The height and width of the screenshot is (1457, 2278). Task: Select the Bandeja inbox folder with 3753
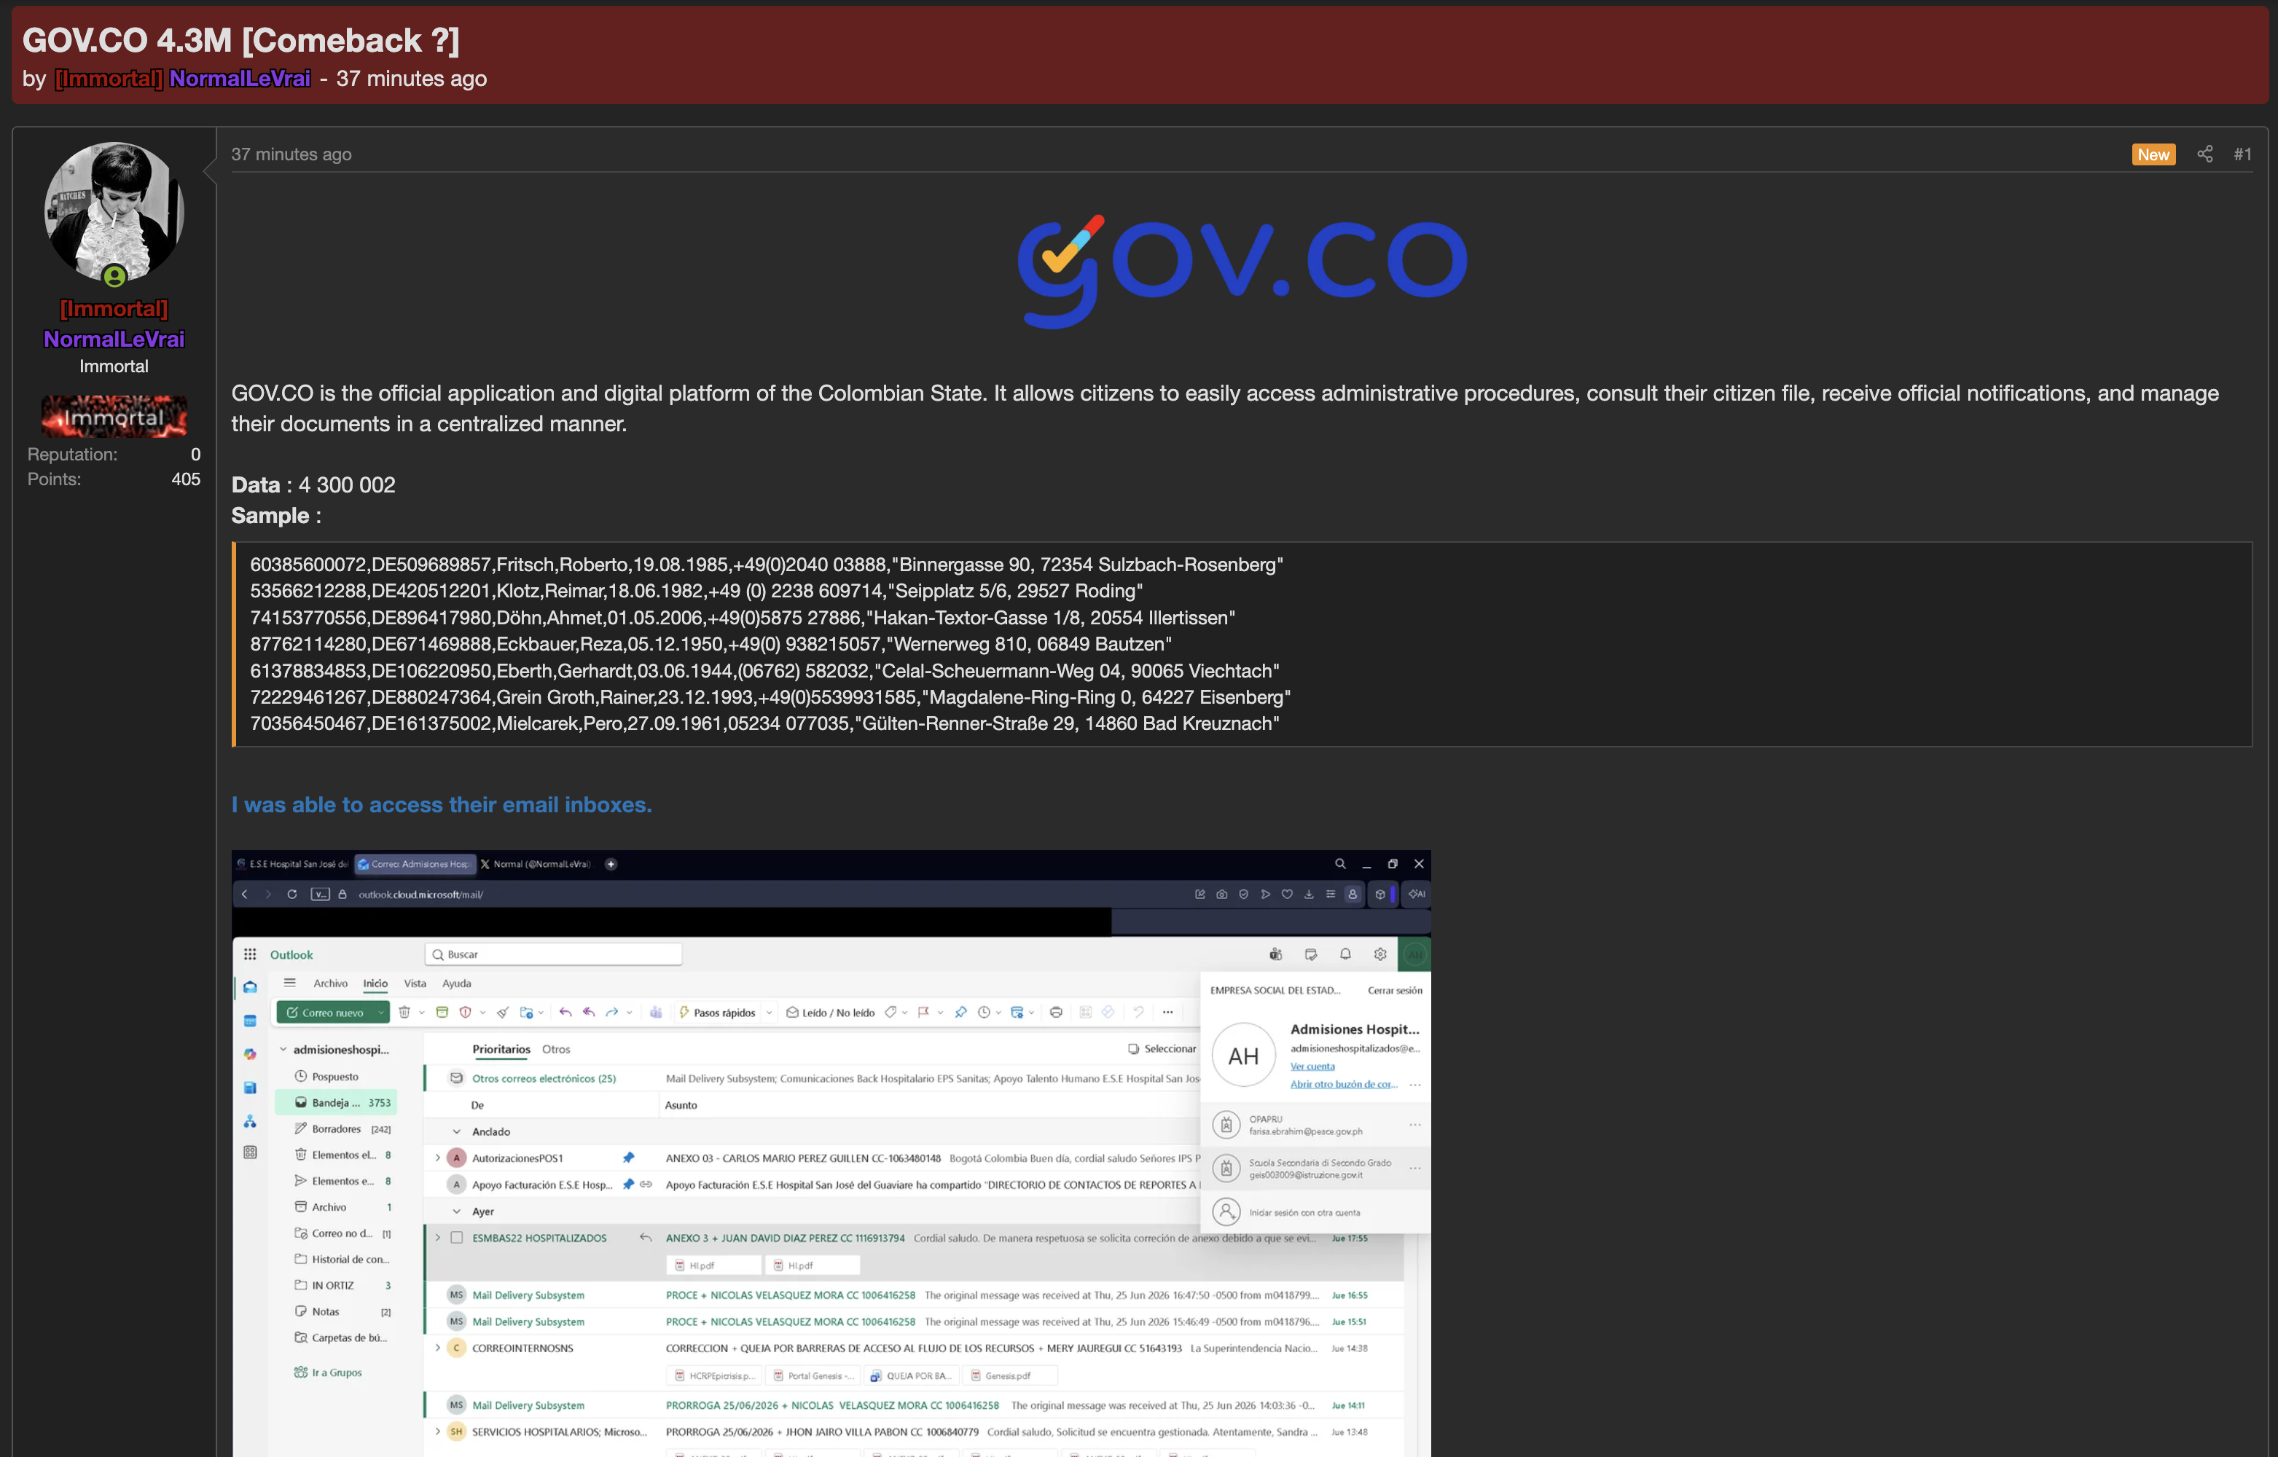[336, 1102]
